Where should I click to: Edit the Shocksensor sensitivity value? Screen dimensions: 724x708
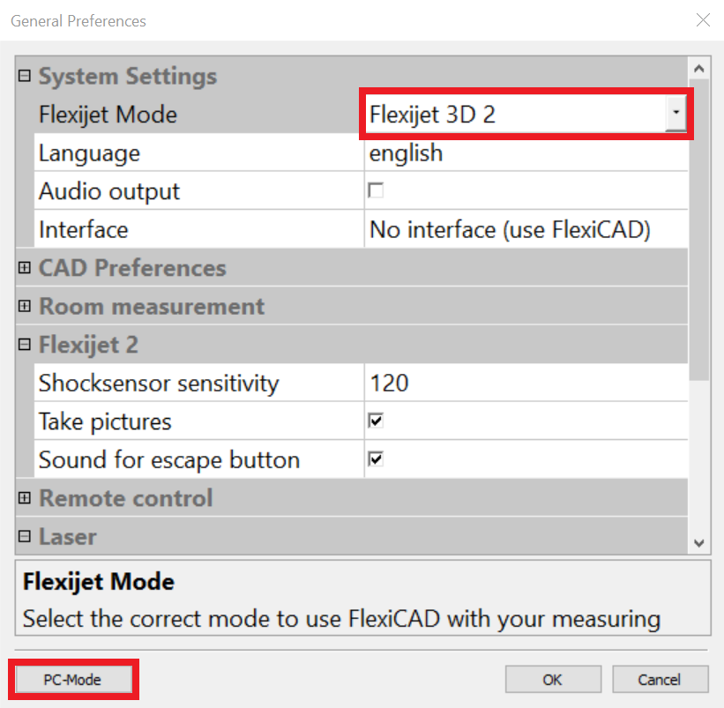coord(526,384)
